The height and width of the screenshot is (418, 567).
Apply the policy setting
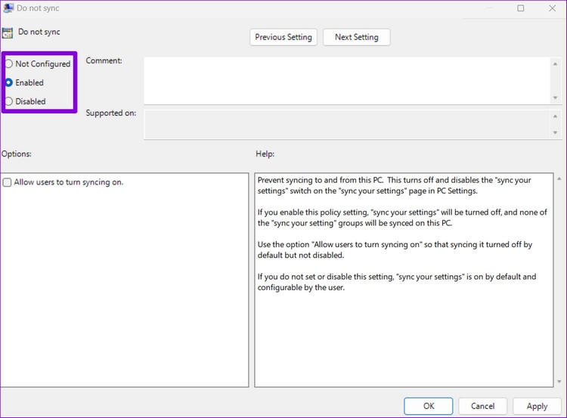537,406
